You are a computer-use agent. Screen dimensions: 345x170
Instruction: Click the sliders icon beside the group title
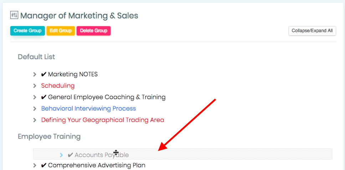point(14,15)
